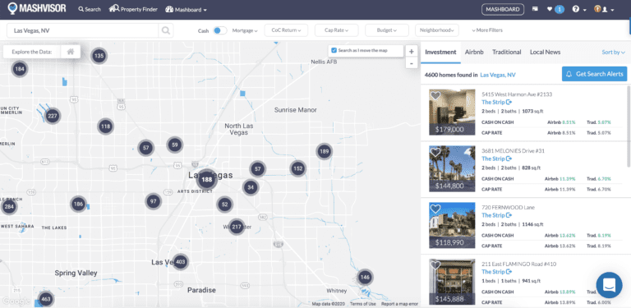
Task: Uncheck Search as I move the map
Action: click(x=334, y=51)
